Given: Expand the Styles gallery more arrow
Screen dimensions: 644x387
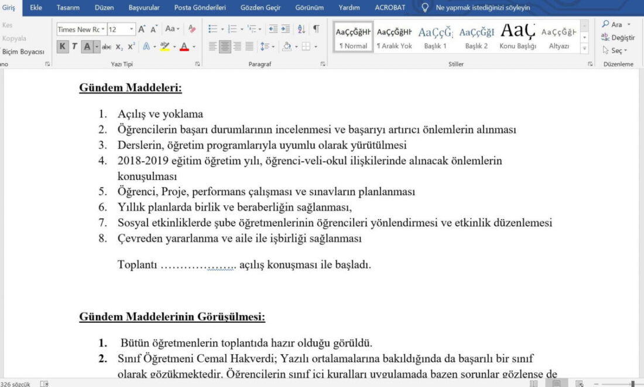Looking at the screenshot, I should 584,49.
